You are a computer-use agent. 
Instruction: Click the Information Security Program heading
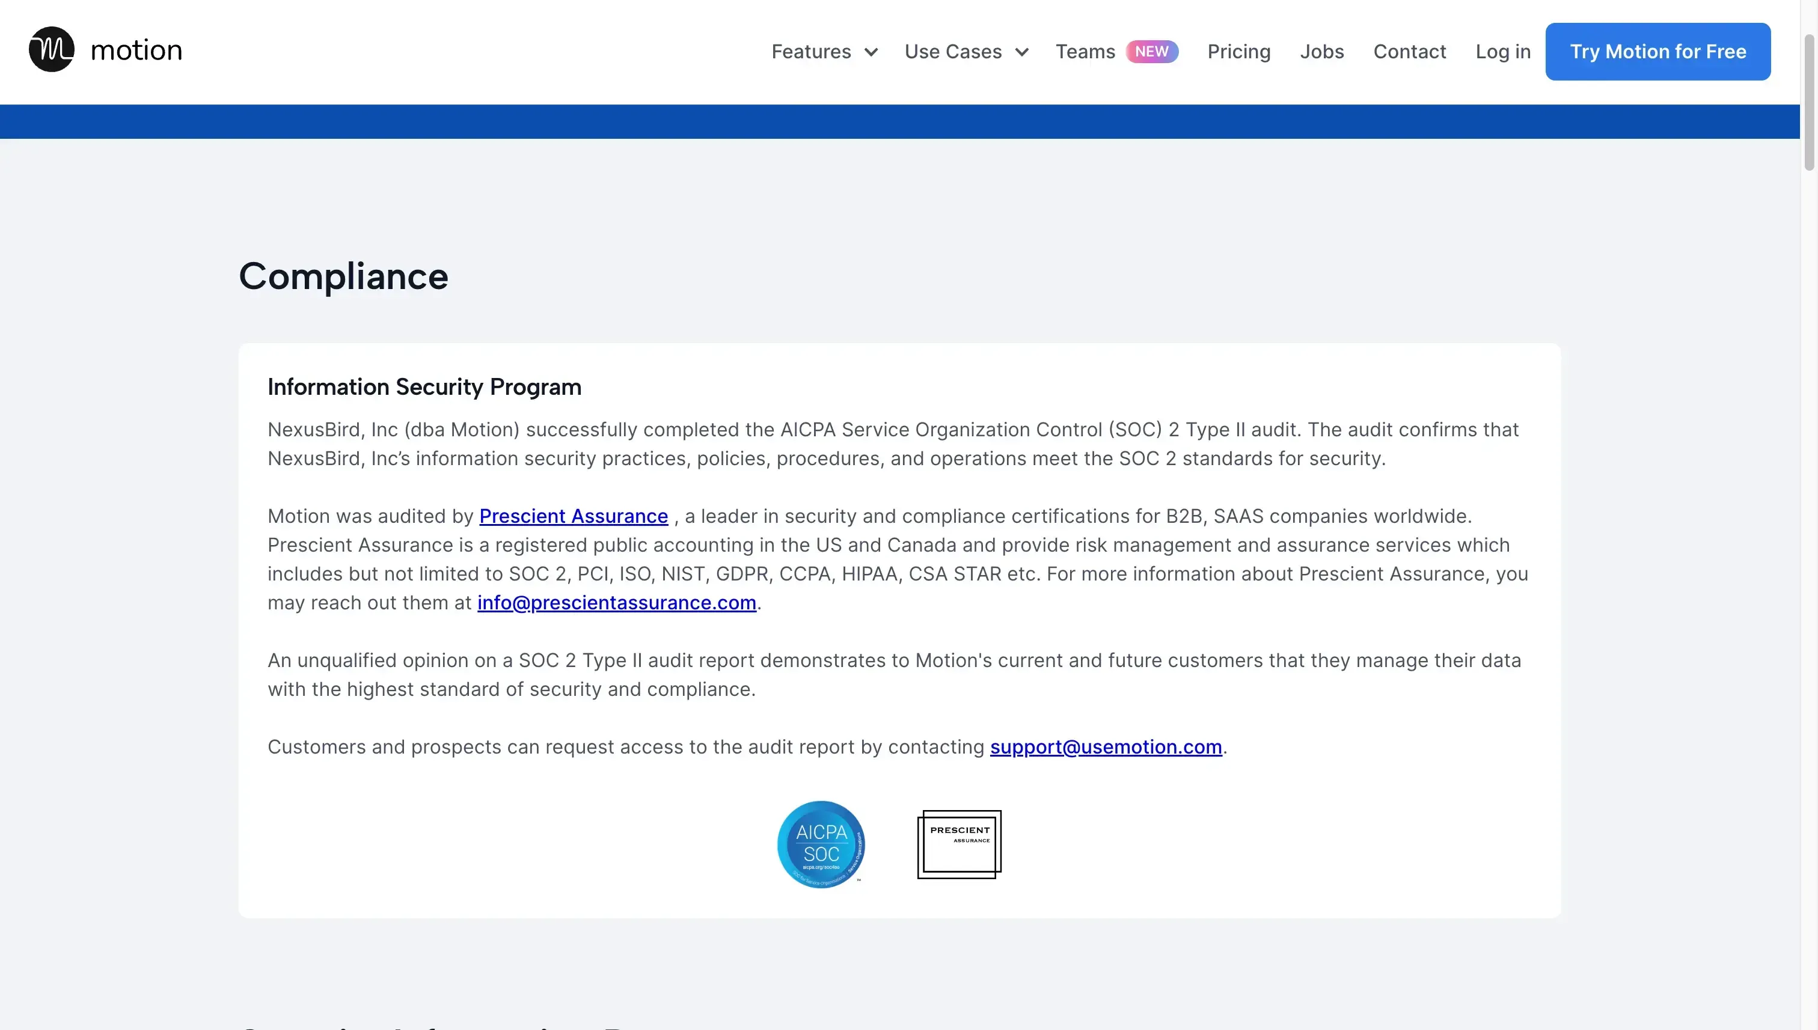[x=424, y=386]
